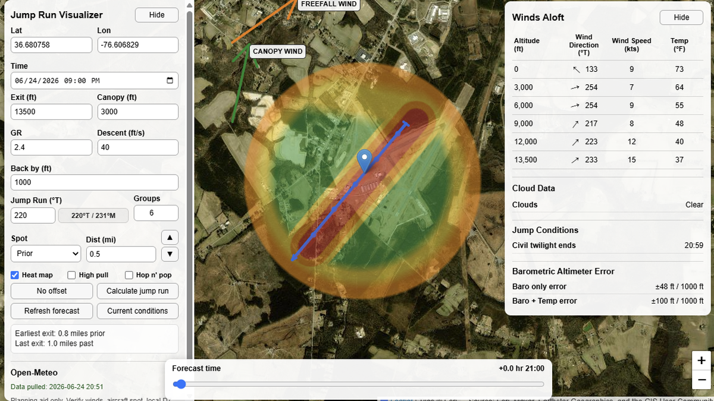Toggle the Heat map checkbox
This screenshot has width=714, height=401.
[x=15, y=275]
